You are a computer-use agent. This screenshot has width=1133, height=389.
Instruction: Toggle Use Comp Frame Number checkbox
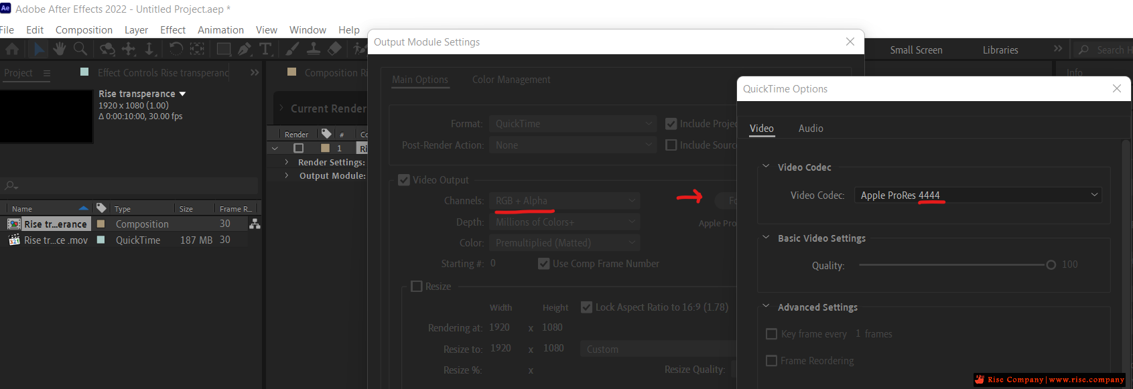tap(543, 264)
